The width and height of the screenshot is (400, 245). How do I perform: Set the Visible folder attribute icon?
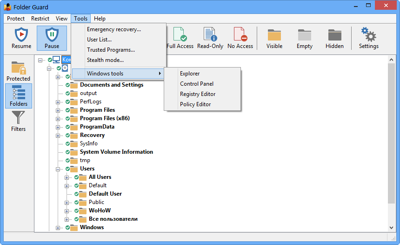pos(274,35)
